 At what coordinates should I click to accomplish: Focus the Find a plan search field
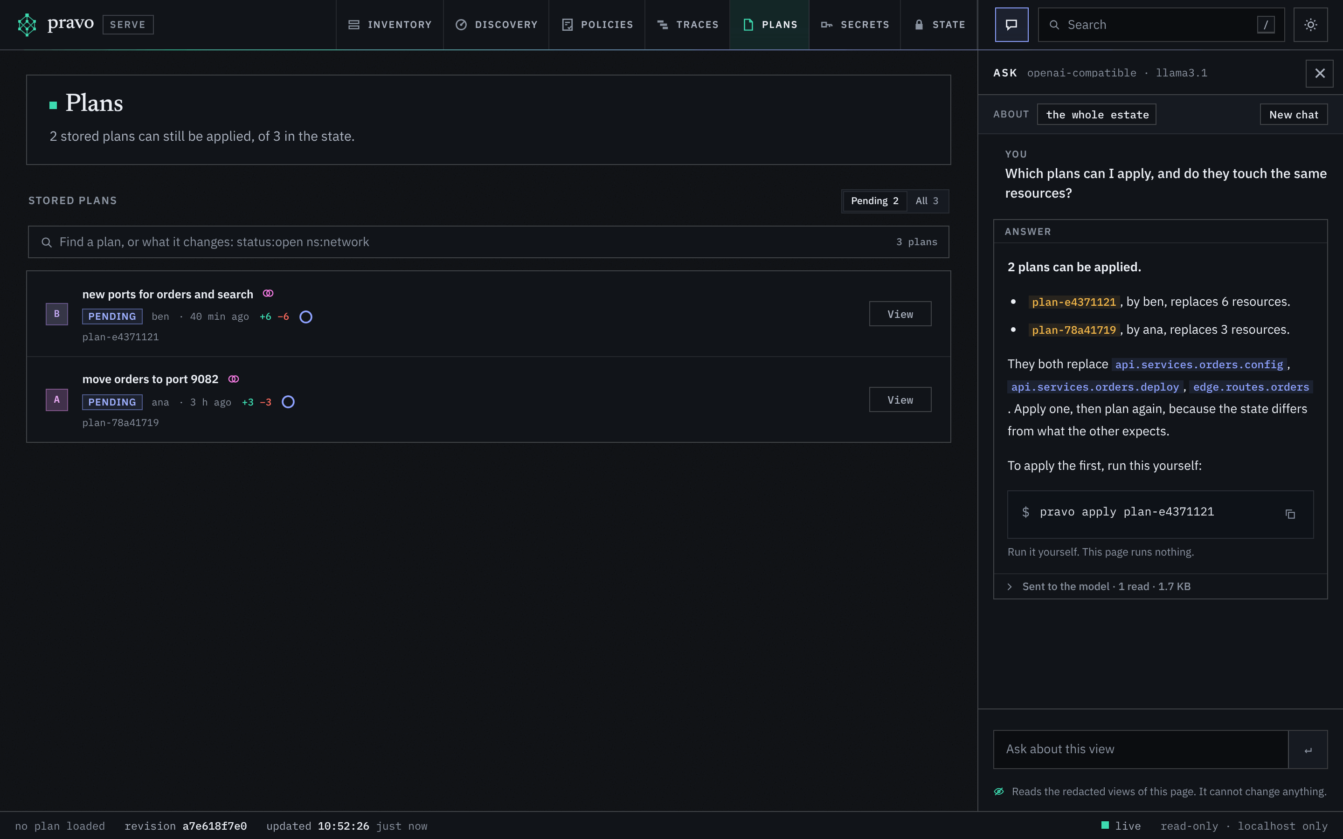point(488,242)
